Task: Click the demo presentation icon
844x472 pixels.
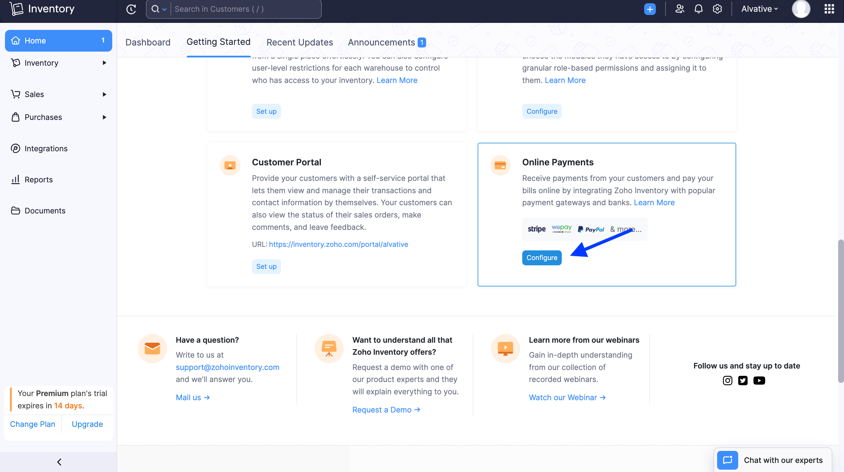Action: (x=329, y=348)
